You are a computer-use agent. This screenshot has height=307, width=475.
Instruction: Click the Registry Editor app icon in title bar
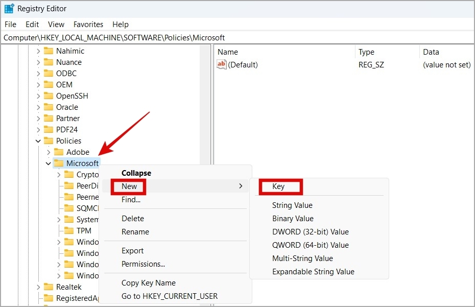pos(9,9)
